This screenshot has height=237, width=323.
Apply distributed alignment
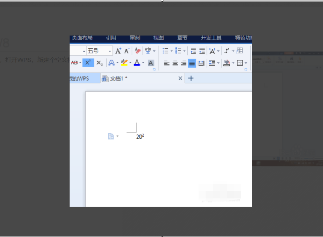pos(201,63)
